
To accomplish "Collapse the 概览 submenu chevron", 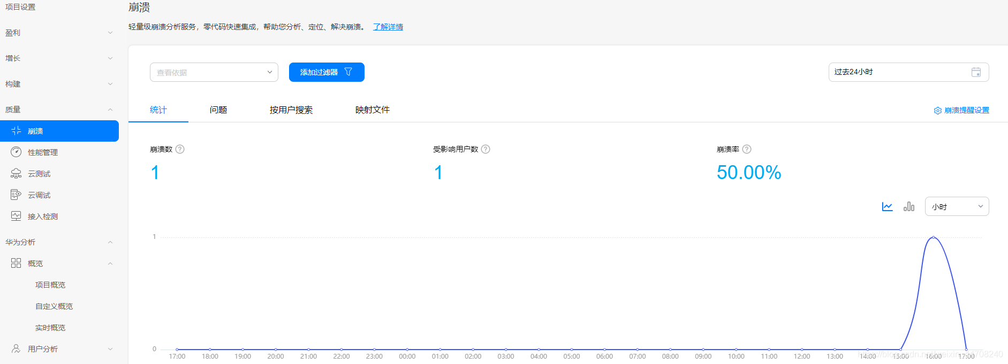I will point(110,264).
